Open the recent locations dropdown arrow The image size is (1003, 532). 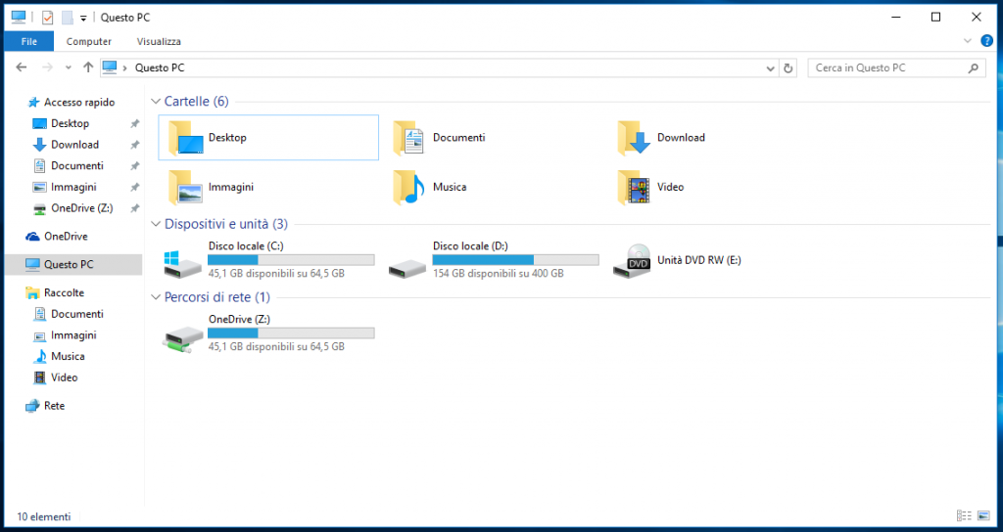coord(68,67)
